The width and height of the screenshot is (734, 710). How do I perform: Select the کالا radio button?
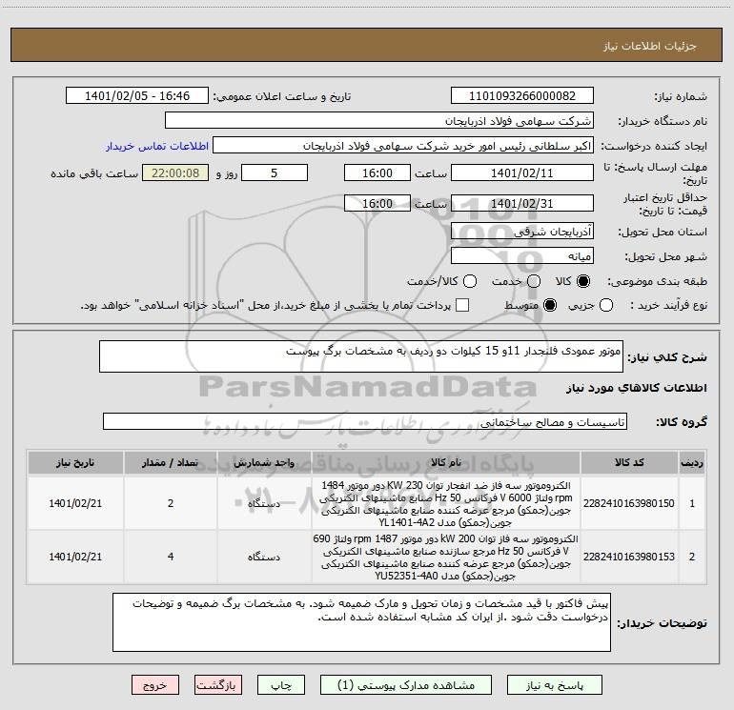pos(583,281)
